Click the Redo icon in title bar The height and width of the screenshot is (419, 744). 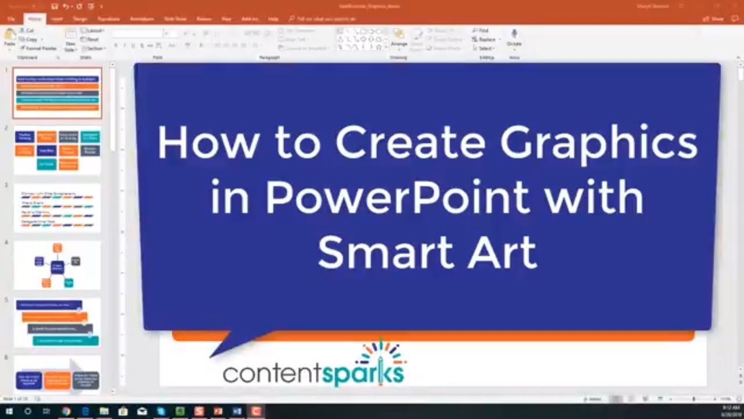tap(78, 7)
